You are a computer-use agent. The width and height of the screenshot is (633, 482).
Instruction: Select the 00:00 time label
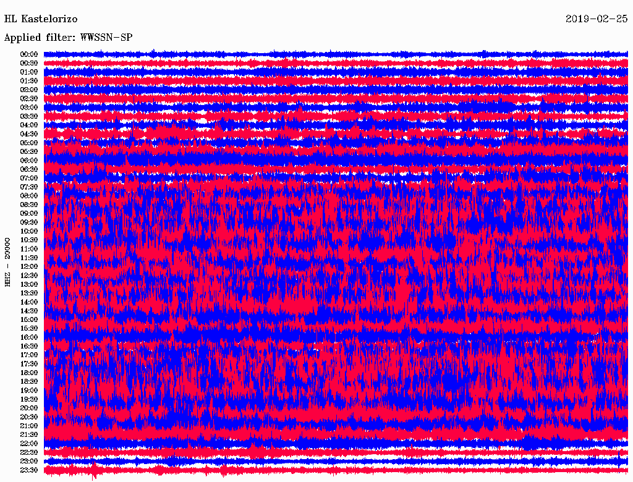pos(29,54)
